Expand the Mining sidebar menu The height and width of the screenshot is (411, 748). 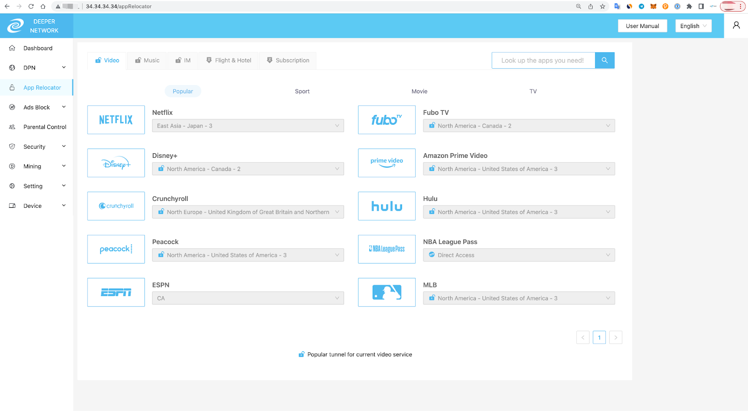point(36,166)
